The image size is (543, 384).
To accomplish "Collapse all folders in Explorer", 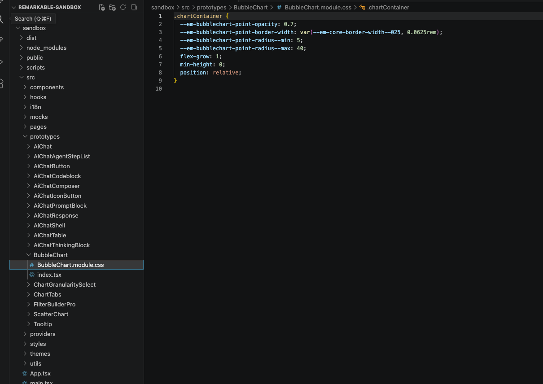I will click(x=133, y=7).
